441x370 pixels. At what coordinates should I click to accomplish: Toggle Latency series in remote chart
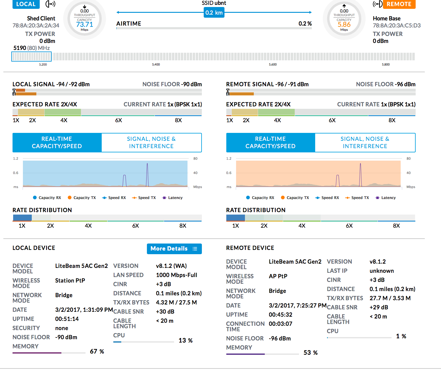pyautogui.click(x=385, y=198)
